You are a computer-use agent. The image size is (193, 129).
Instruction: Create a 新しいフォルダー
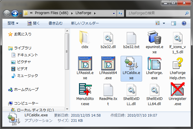tap(85, 23)
